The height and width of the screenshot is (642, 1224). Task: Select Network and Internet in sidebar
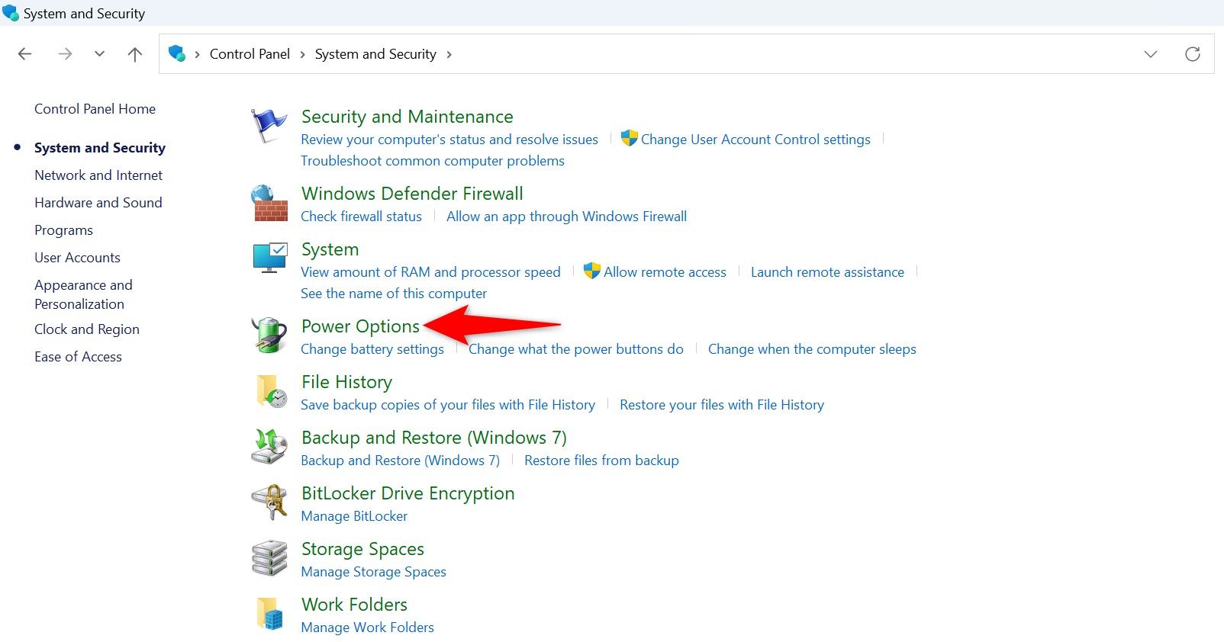click(x=98, y=175)
